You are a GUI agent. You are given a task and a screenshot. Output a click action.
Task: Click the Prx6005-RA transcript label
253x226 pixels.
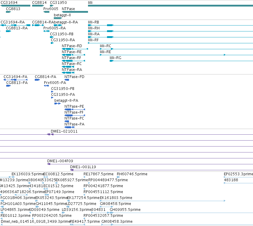point(54,28)
